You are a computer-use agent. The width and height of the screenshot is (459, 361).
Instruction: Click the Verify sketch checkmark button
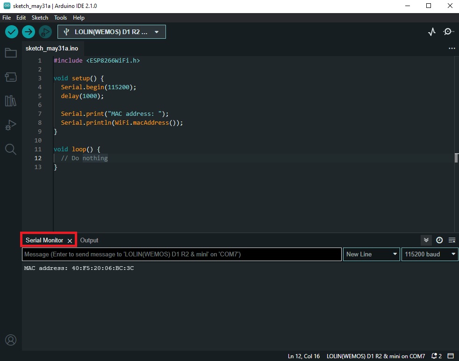[12, 32]
